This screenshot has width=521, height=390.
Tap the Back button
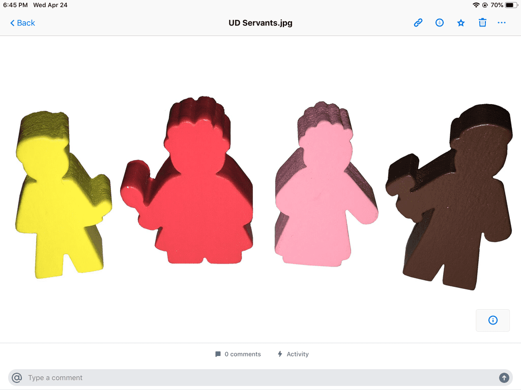tap(23, 23)
